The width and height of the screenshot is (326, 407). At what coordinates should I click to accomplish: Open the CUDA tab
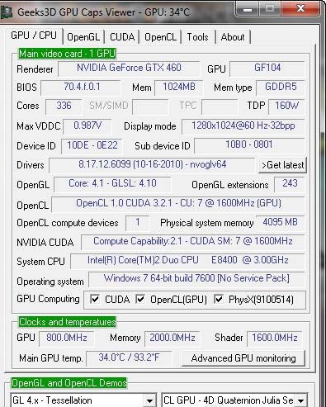pyautogui.click(x=122, y=37)
